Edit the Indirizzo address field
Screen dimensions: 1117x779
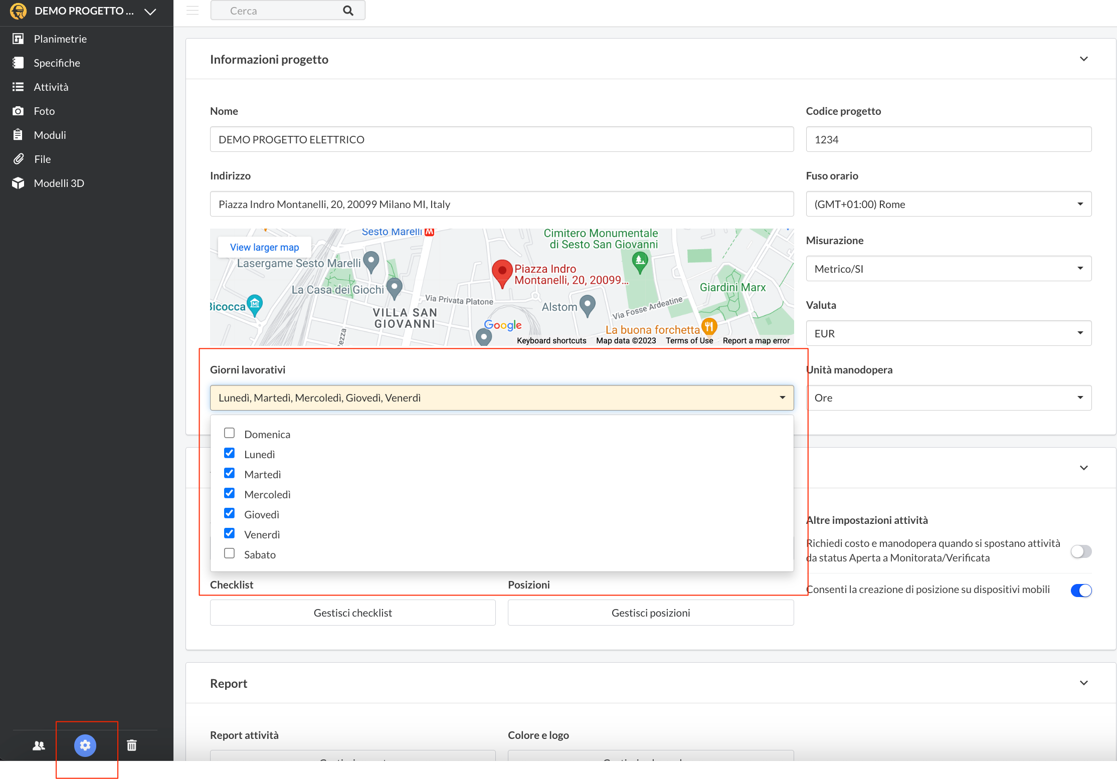(502, 204)
